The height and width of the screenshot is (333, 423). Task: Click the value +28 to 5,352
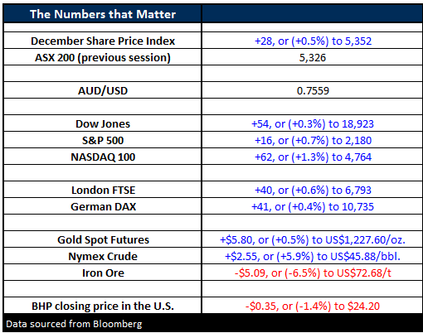(x=313, y=41)
